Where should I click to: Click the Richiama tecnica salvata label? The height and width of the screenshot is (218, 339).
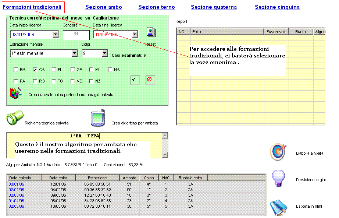[46, 123]
